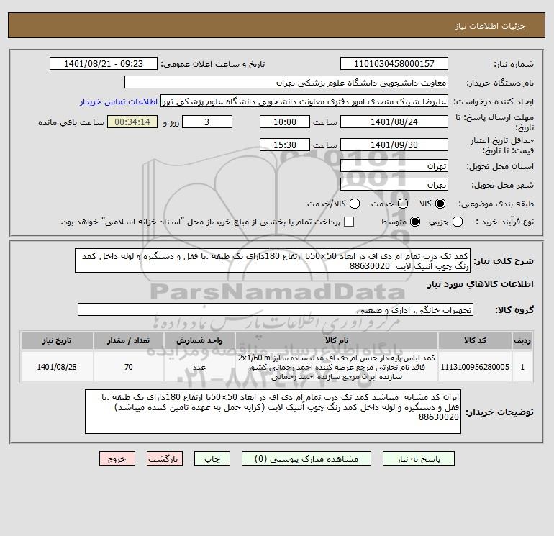Choose the متوسط purchase type radio
554x536 pixels.
(x=415, y=222)
